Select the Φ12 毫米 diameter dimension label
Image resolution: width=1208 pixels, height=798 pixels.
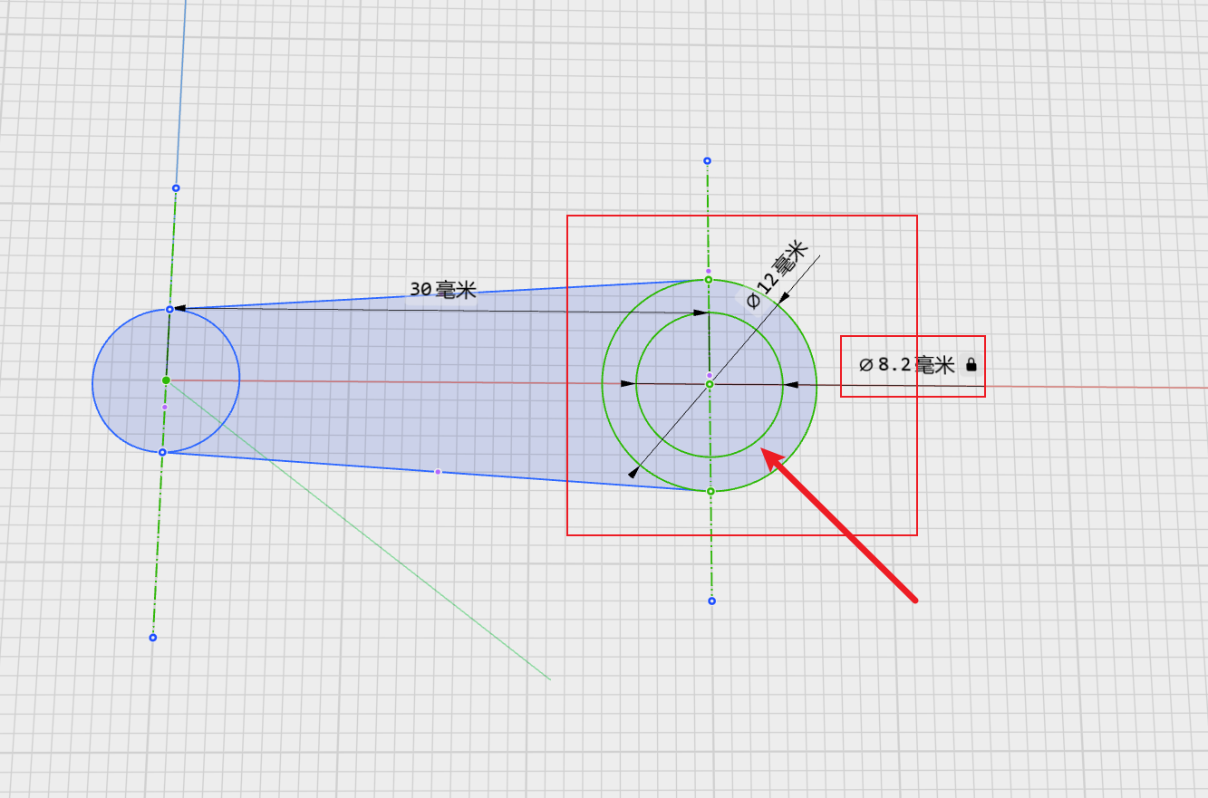(x=776, y=274)
